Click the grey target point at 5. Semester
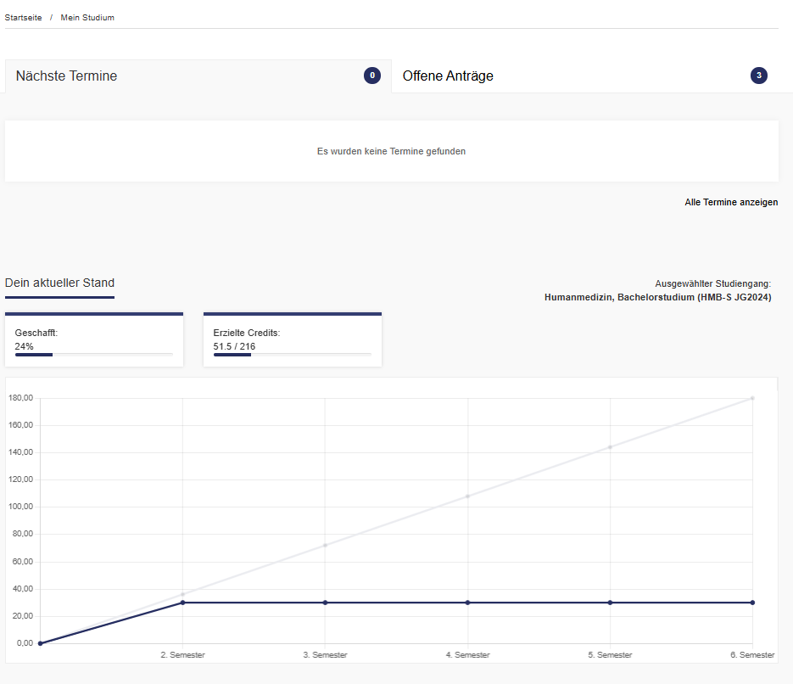Viewport: 793px width, 684px height. [x=610, y=447]
